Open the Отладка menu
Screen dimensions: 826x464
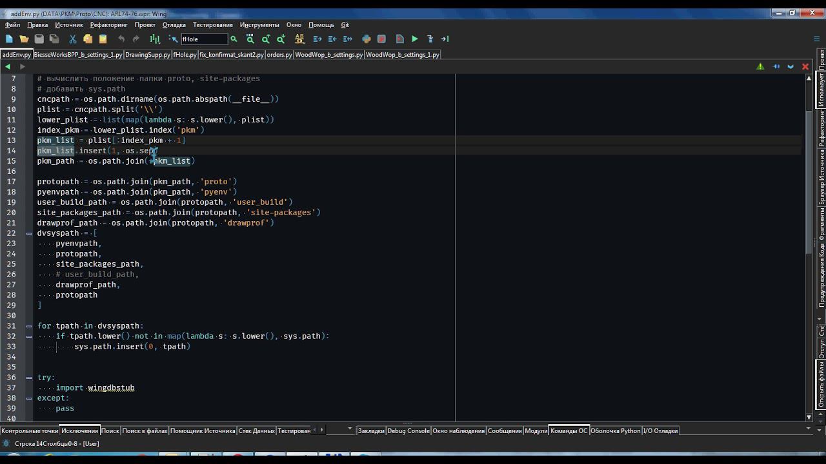coord(174,24)
